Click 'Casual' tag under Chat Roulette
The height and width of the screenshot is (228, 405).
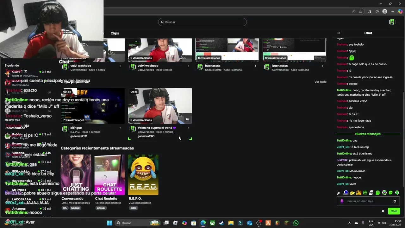point(101,208)
